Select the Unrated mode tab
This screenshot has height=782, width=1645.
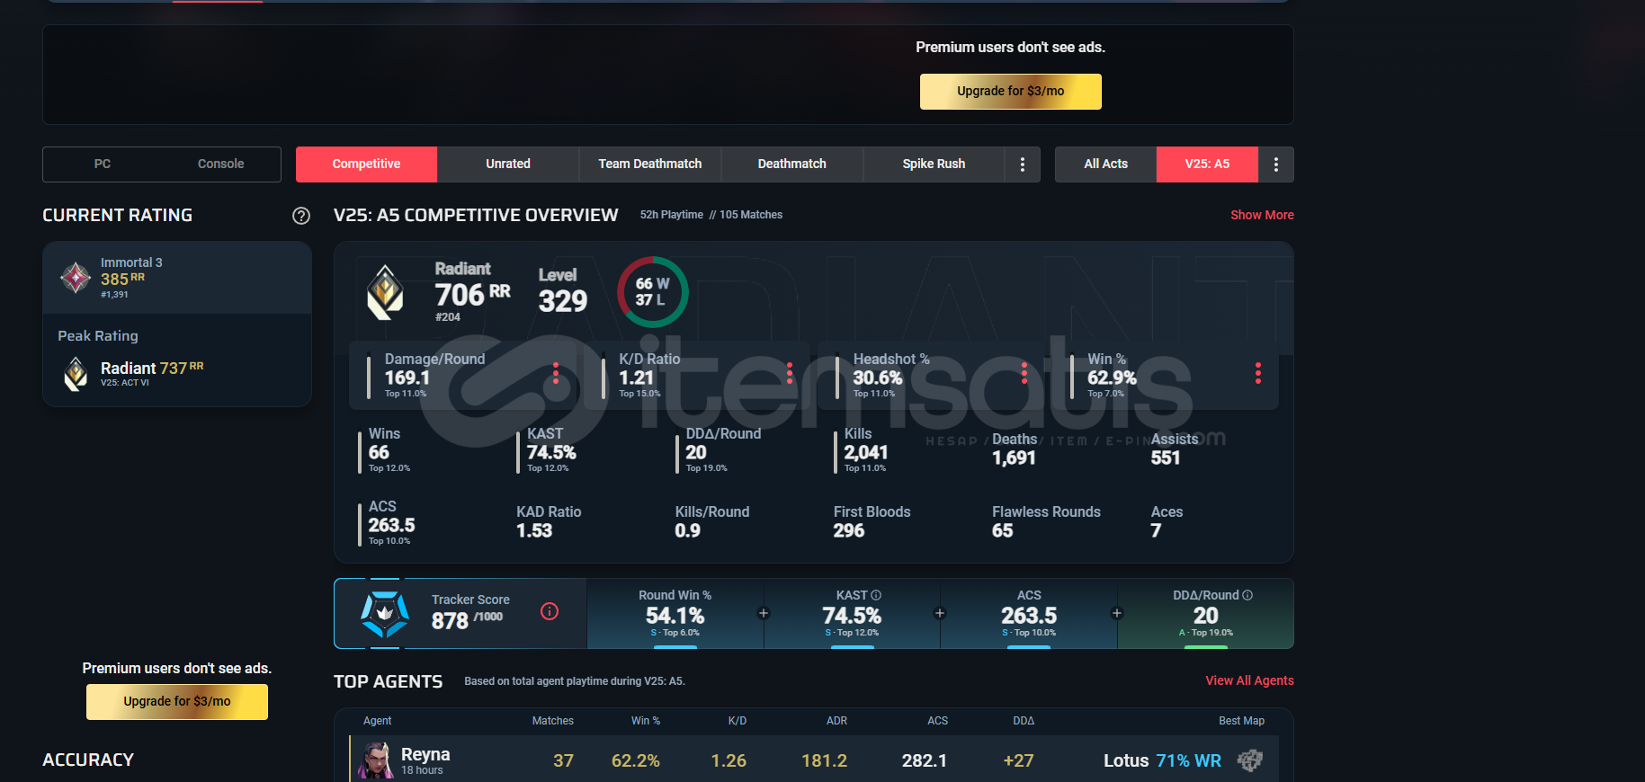508,164
